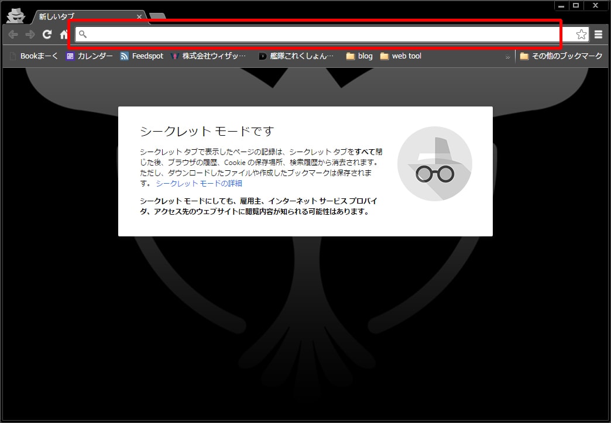Toggle the bookmark star for this page

point(580,34)
